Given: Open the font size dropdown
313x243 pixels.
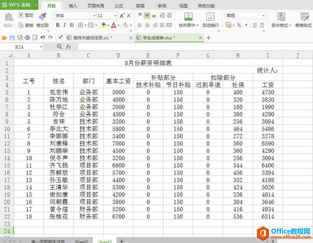Looking at the screenshot, I should (116, 15).
